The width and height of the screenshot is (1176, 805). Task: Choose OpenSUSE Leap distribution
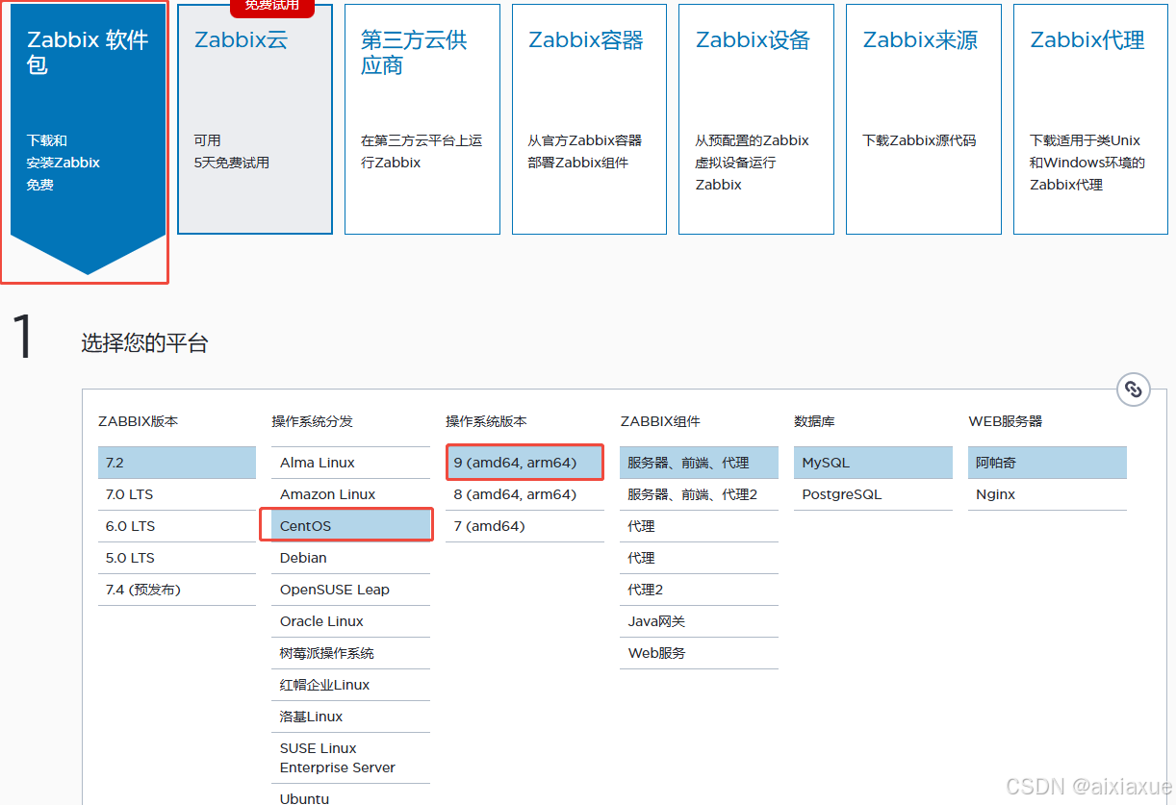point(350,590)
